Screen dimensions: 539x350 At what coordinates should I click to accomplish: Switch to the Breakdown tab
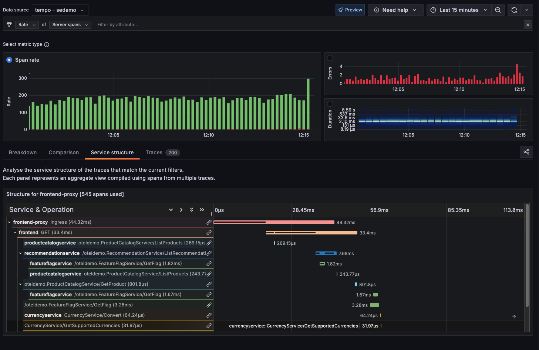point(23,152)
